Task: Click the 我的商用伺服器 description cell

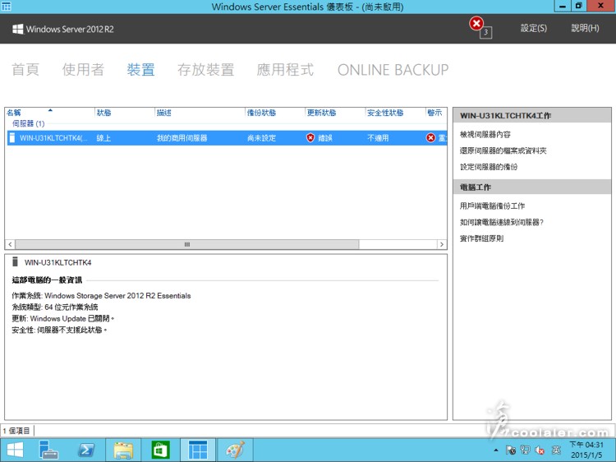Action: pos(182,138)
